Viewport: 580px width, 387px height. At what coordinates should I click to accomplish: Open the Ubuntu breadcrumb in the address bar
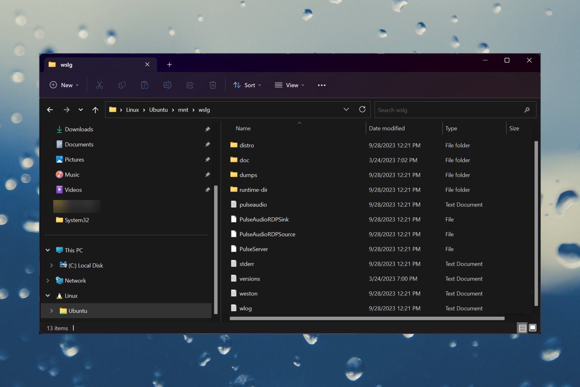point(158,109)
